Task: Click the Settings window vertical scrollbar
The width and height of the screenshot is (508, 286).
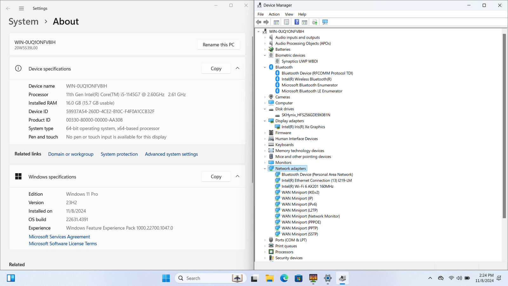Action: [252, 110]
